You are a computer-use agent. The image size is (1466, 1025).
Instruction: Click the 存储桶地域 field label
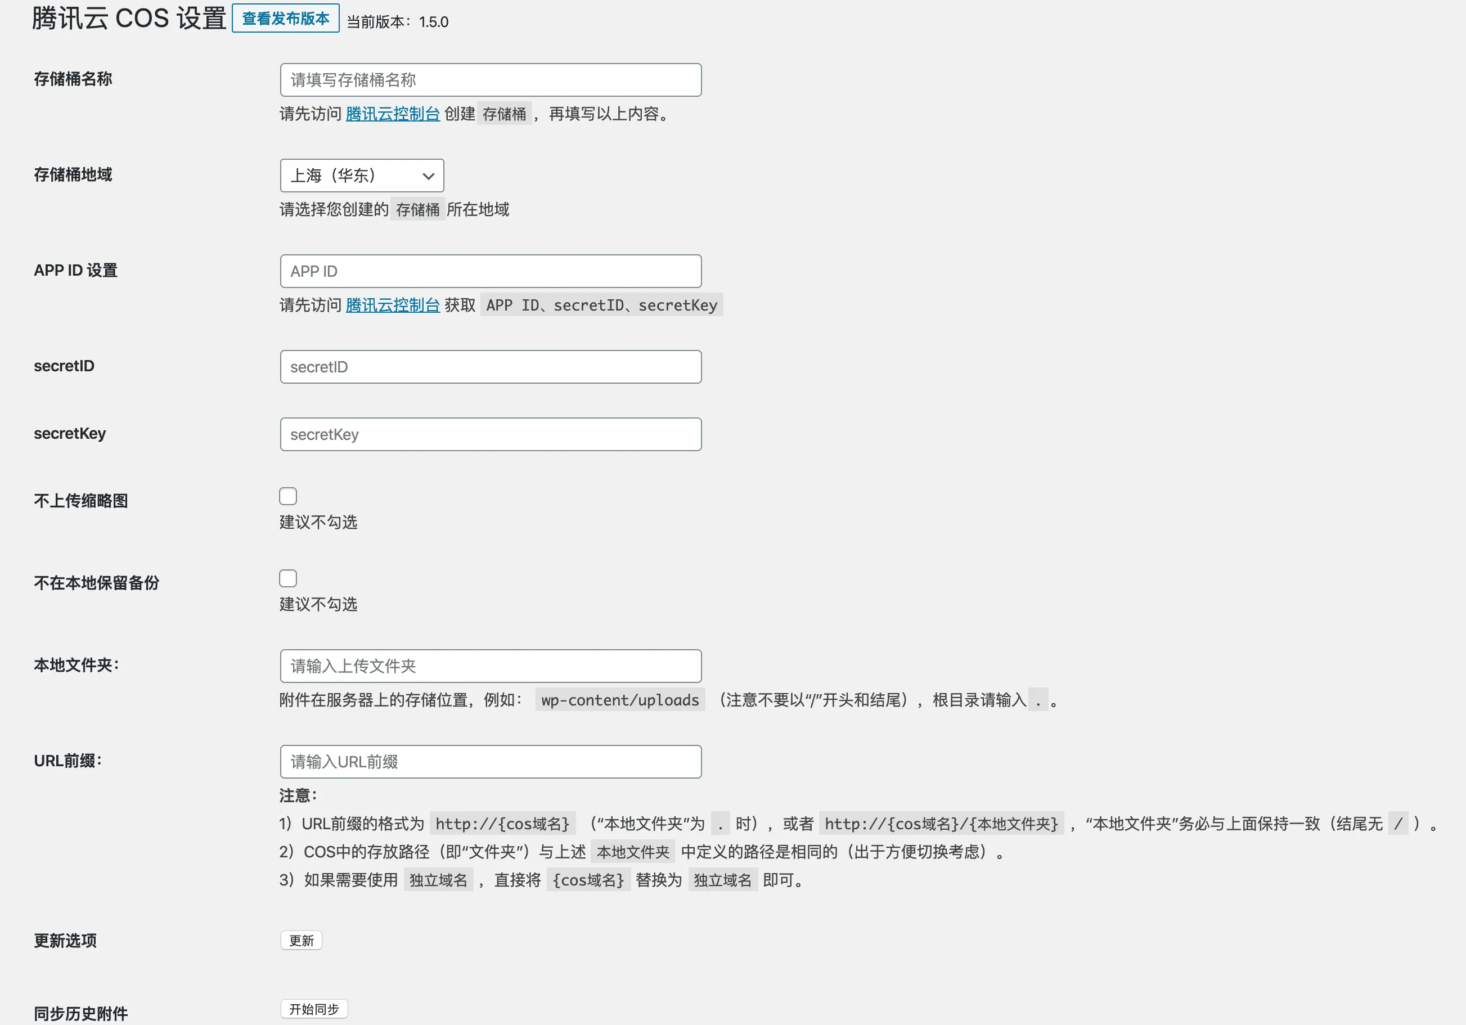73,175
